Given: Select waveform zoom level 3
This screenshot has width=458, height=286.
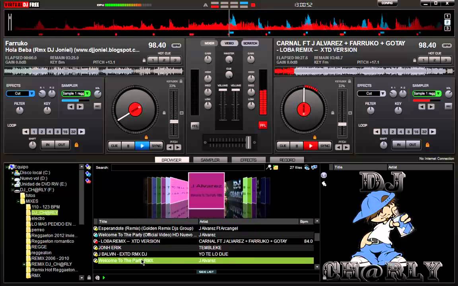Looking at the screenshot, I should (x=447, y=28).
